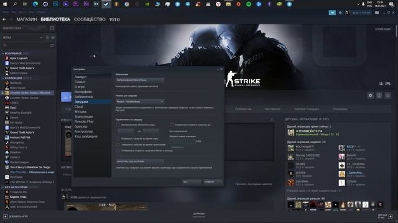The height and width of the screenshot is (223, 398).
Task: Toggle allow downloads during gameplay checkbox
Action: (118, 139)
